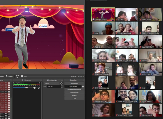Pop out the Kontroller dock
The width and height of the screenshot is (163, 119).
pos(83,80)
